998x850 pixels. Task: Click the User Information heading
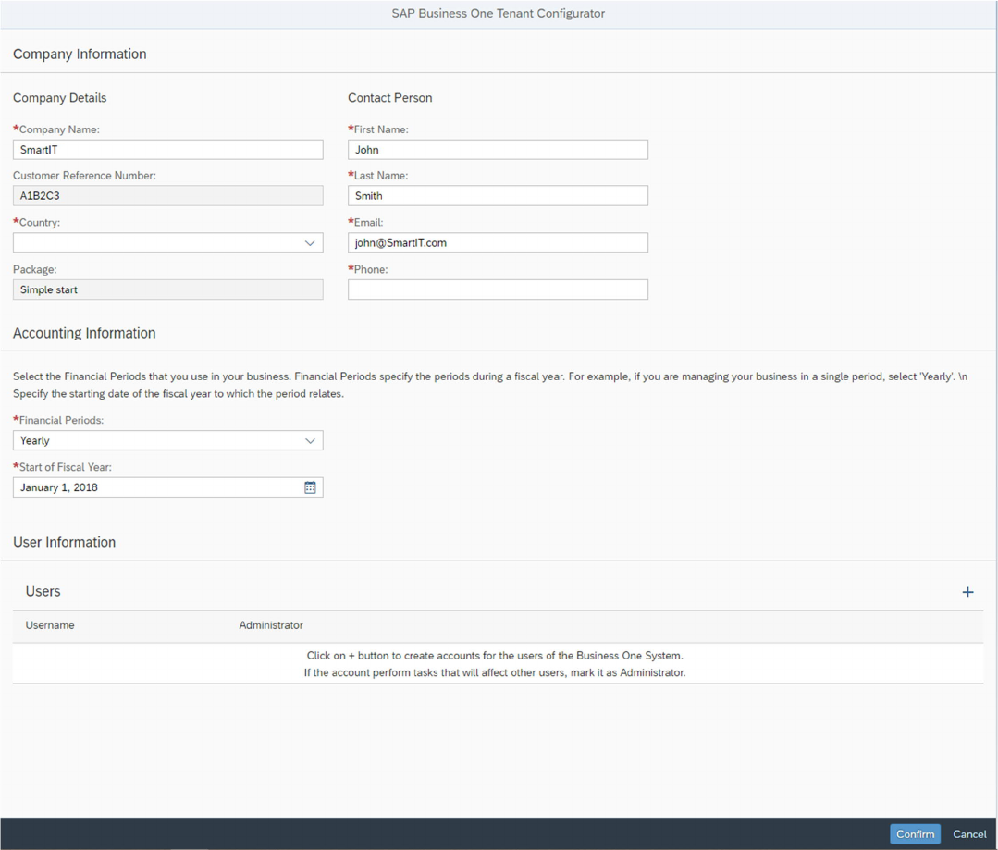click(65, 542)
